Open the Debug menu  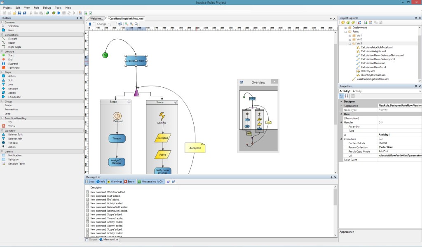[x=47, y=8]
